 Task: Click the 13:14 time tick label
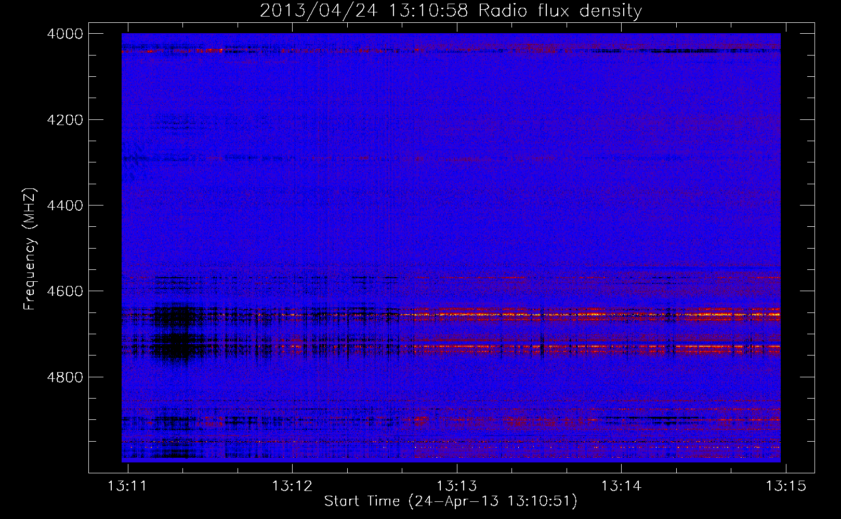621,486
